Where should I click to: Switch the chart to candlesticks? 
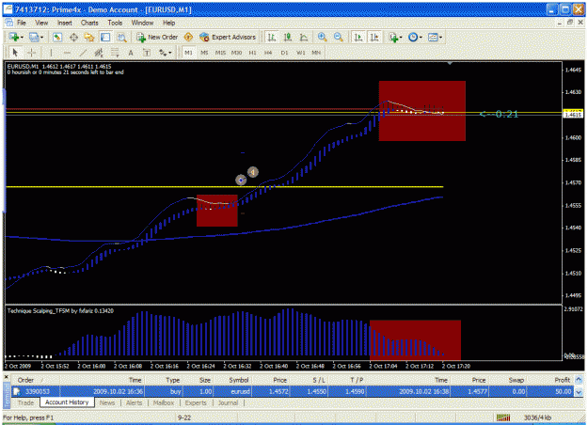point(288,37)
